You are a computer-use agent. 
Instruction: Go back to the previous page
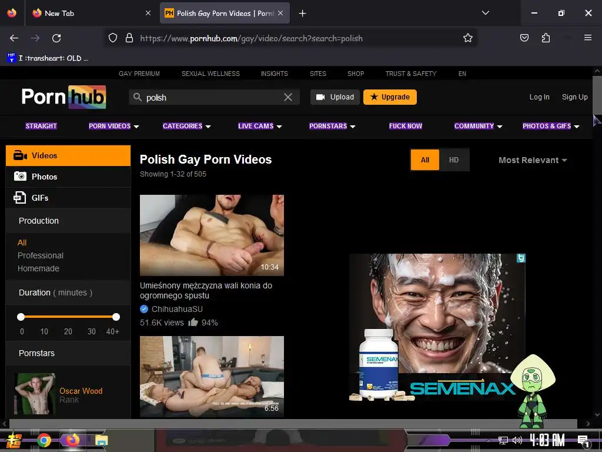coord(14,38)
